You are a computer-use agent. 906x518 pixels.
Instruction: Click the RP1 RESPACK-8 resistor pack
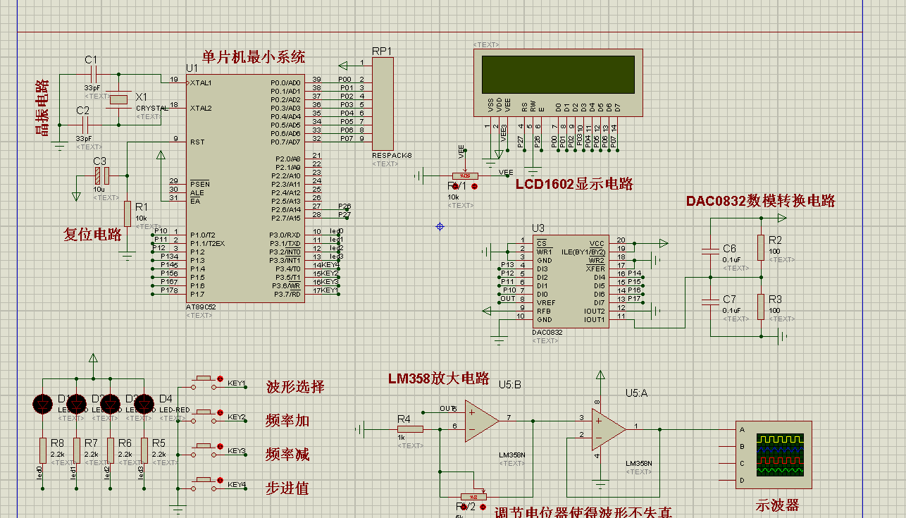(x=383, y=104)
